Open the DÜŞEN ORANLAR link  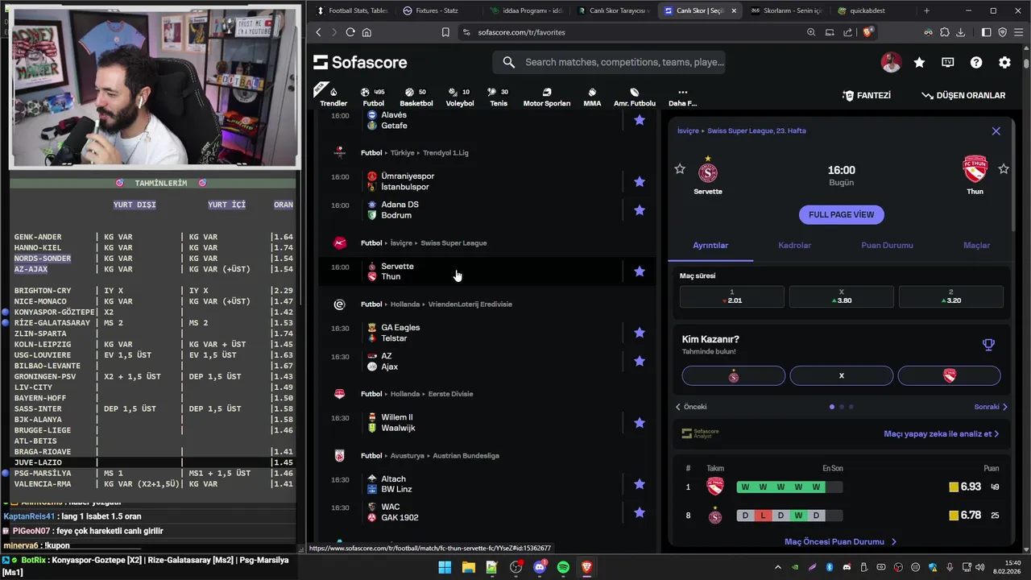(963, 95)
